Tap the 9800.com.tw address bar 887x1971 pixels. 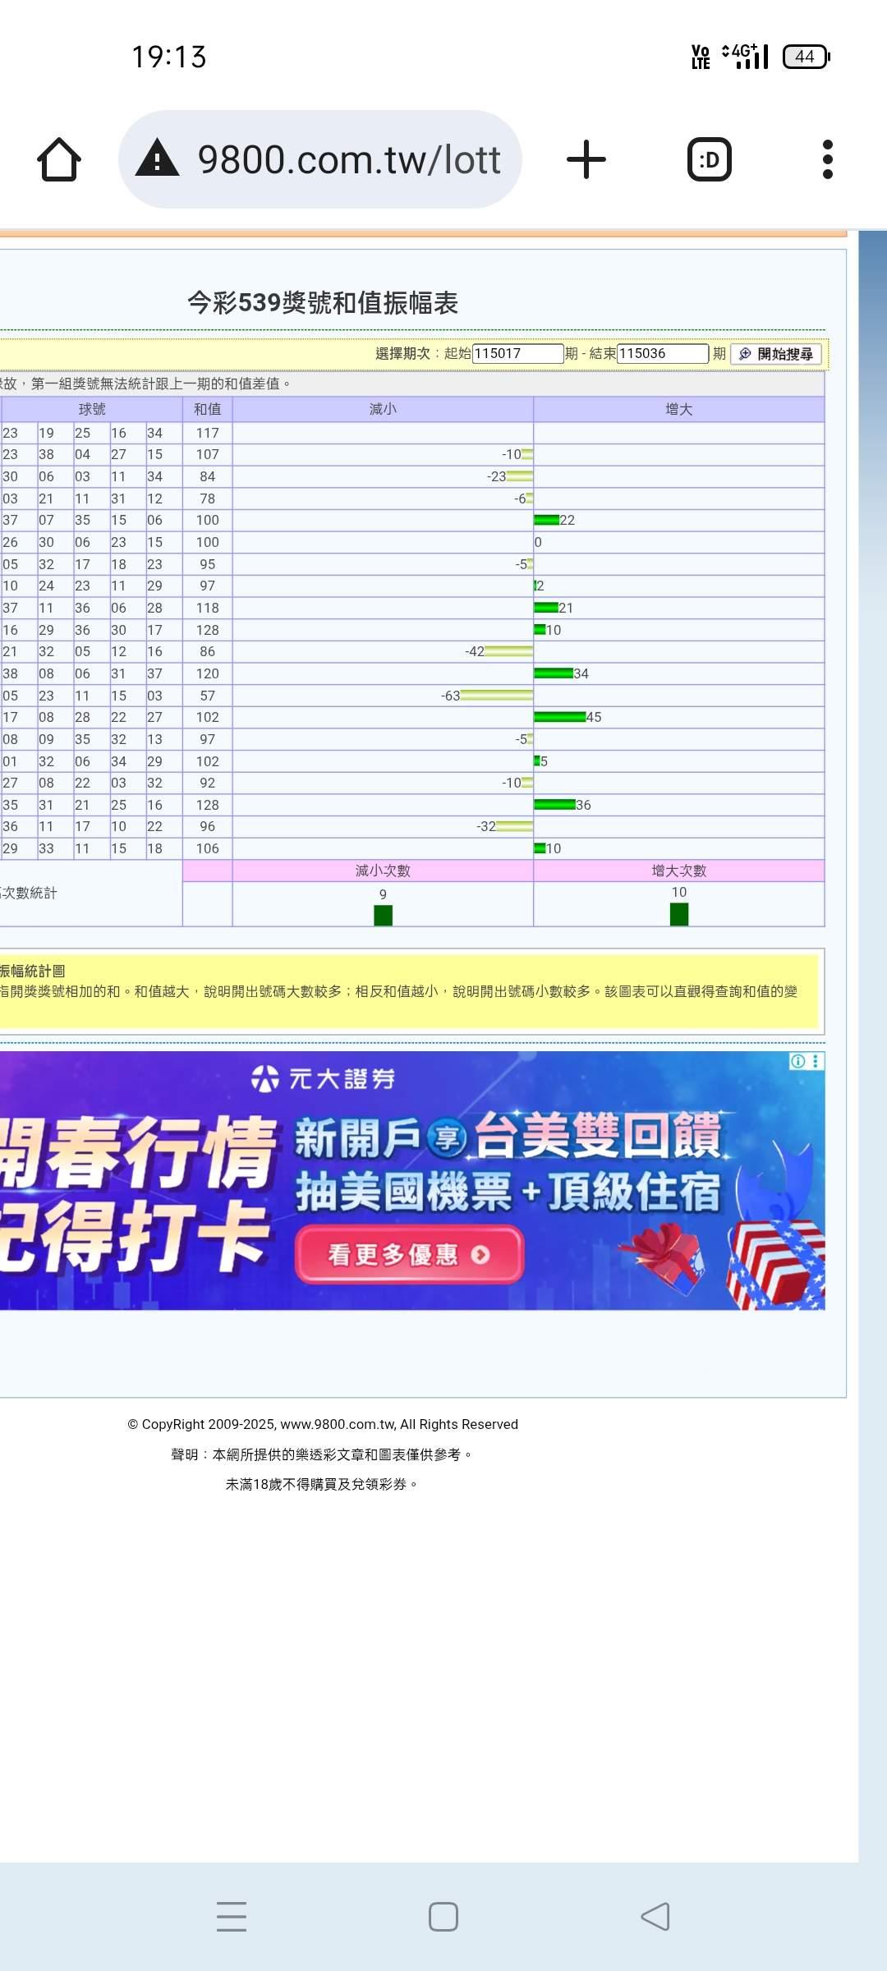coord(320,159)
